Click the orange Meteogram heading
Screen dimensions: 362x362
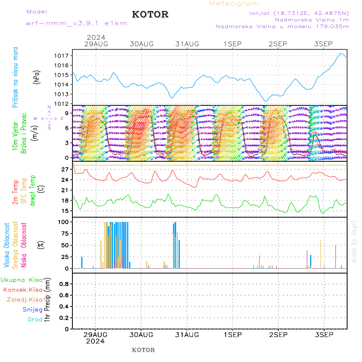234,4
